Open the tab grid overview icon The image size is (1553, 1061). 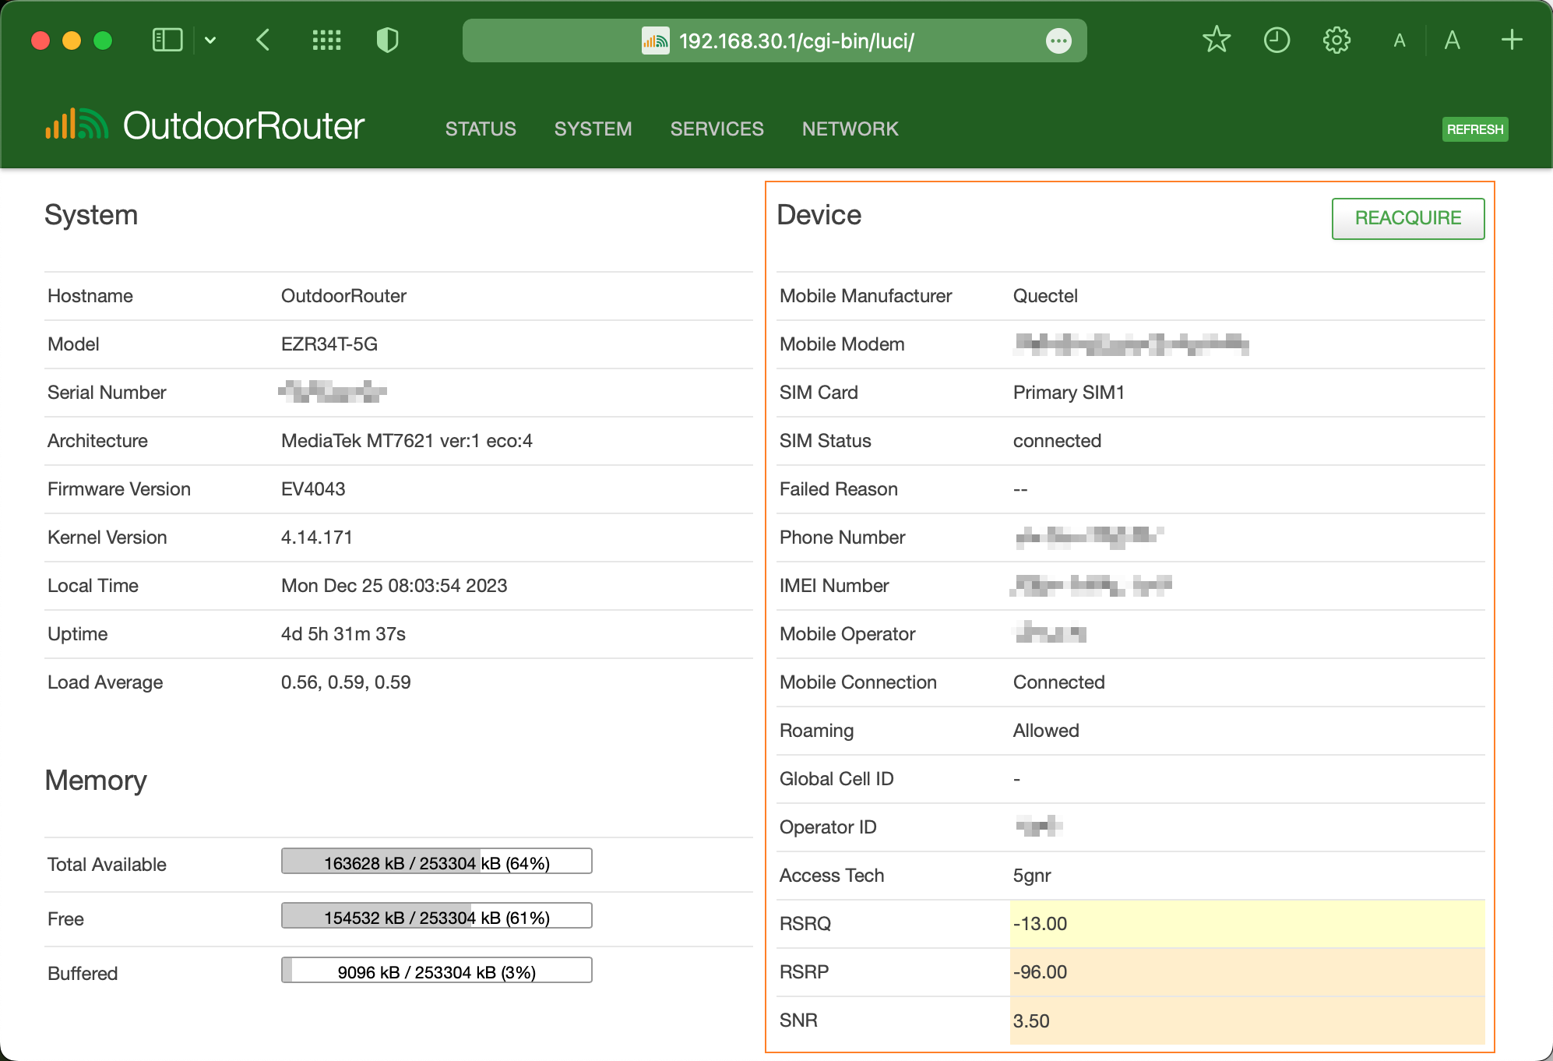pos(326,40)
